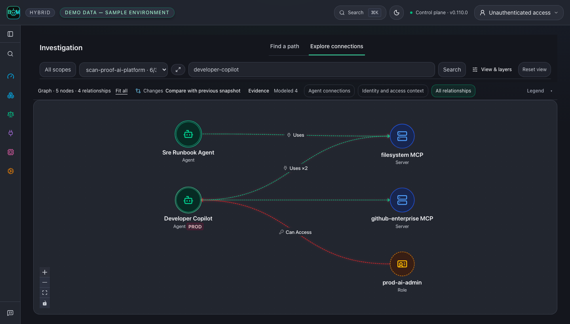Switch to Explore connections tab

click(337, 46)
